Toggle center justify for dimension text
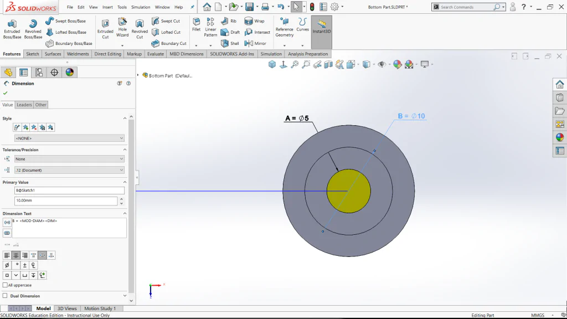The height and width of the screenshot is (319, 567). click(x=16, y=255)
